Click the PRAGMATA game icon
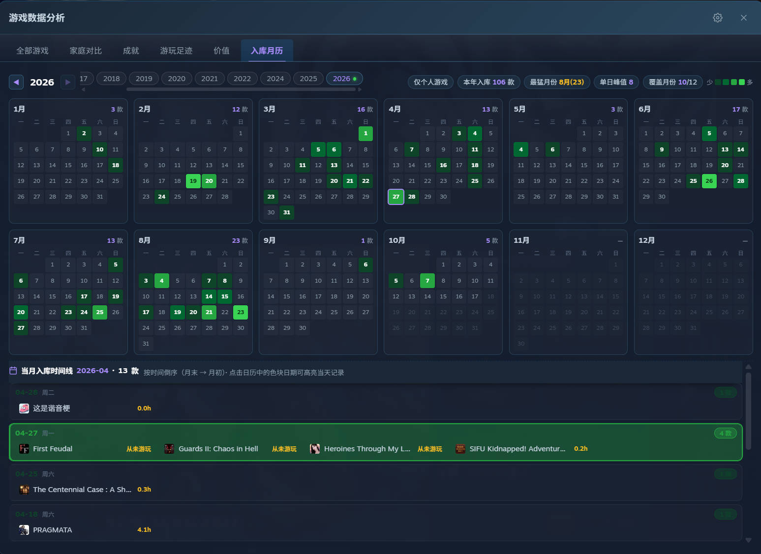The width and height of the screenshot is (761, 554). tap(24, 530)
